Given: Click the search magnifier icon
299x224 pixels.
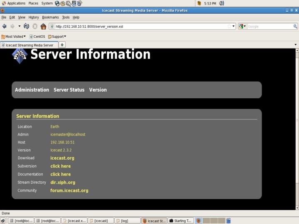Looking at the screenshot, I should point(295,26).
